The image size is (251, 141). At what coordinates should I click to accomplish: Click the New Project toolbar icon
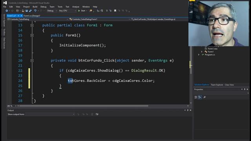coord(17,11)
